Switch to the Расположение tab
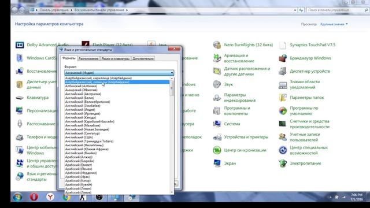This screenshot has height=208, width=370. (x=88, y=58)
